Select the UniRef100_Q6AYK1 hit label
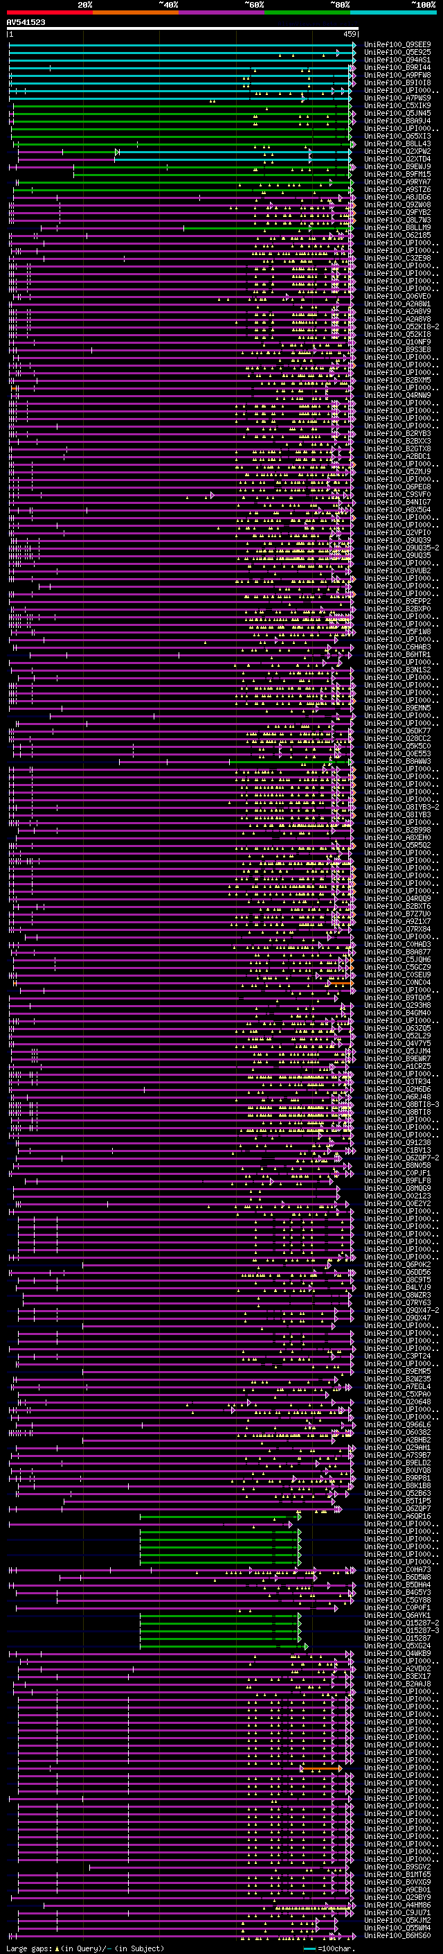 pos(397,1616)
